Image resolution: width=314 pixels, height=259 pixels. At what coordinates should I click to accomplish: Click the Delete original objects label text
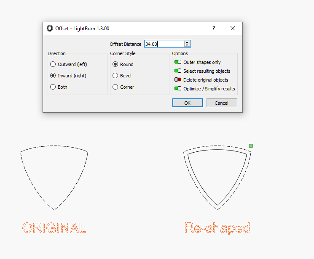point(206,80)
